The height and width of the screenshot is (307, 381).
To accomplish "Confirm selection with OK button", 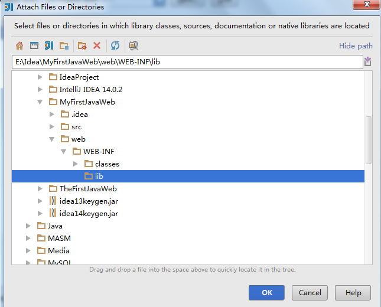I will pos(266,292).
